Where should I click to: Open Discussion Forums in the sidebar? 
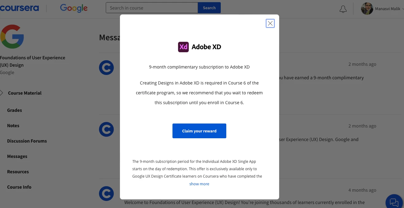click(27, 141)
